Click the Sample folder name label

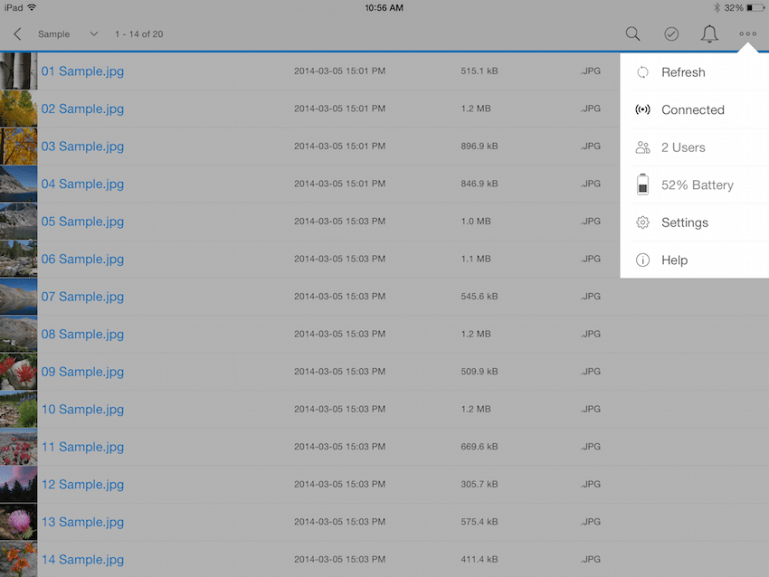point(54,33)
